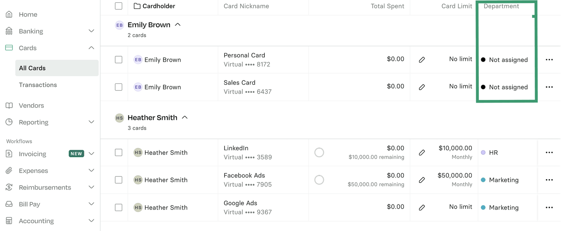This screenshot has height=231, width=562.
Task: Click the HR department color dot
Action: [x=483, y=153]
